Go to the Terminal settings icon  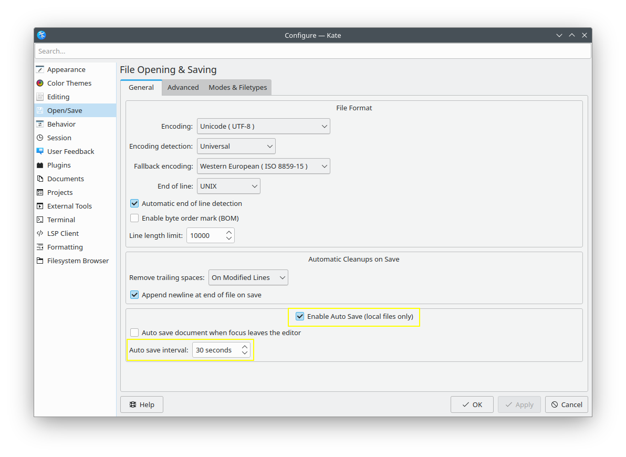point(40,220)
